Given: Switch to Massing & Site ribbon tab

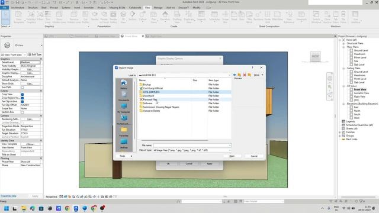Looking at the screenshot, I should click(117, 8).
